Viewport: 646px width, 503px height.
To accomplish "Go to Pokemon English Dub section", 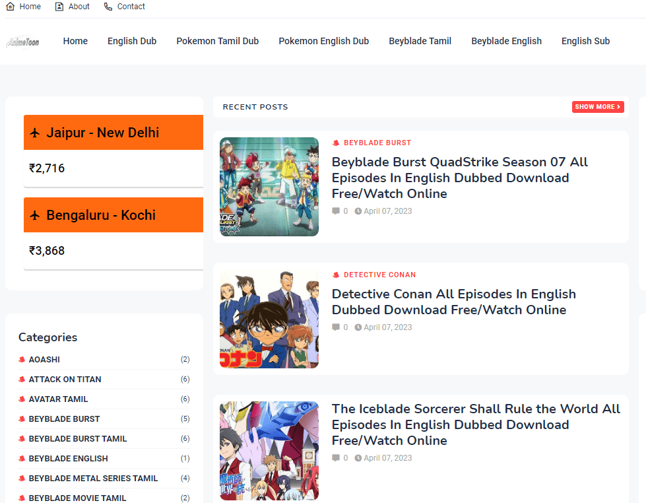I will [x=324, y=41].
